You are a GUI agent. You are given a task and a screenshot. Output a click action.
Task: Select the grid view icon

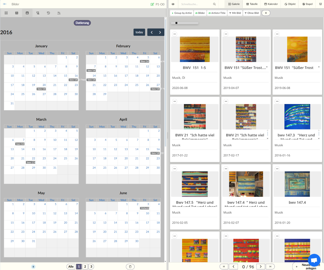click(6, 13)
